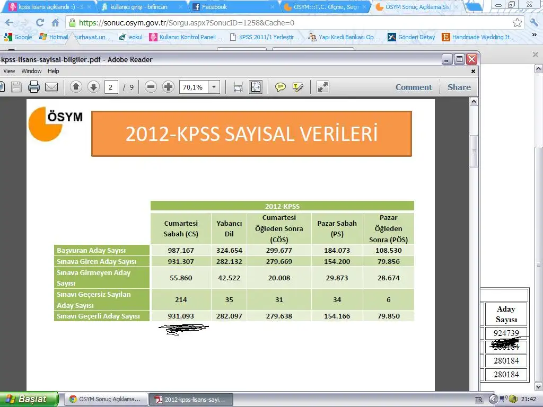Image resolution: width=543 pixels, height=407 pixels.
Task: Open the Help menu
Action: pyautogui.click(x=54, y=71)
